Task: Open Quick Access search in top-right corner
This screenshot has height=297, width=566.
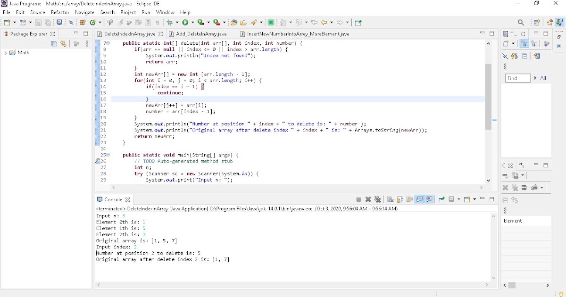Action: 520,22
